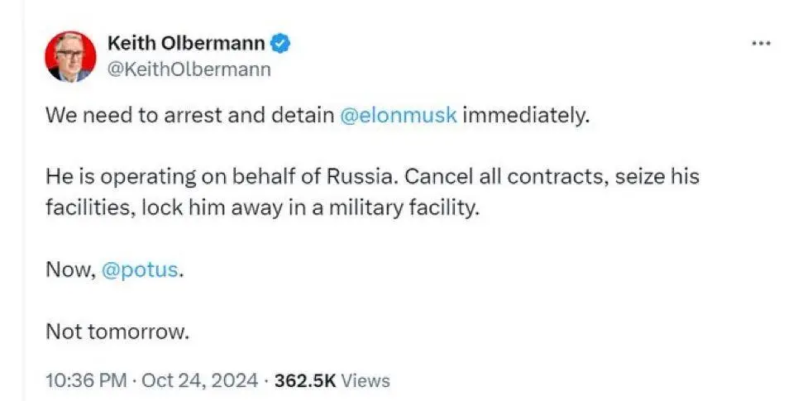Click Keith Olbermann's profile avatar picture
793x401 pixels.
[x=71, y=56]
